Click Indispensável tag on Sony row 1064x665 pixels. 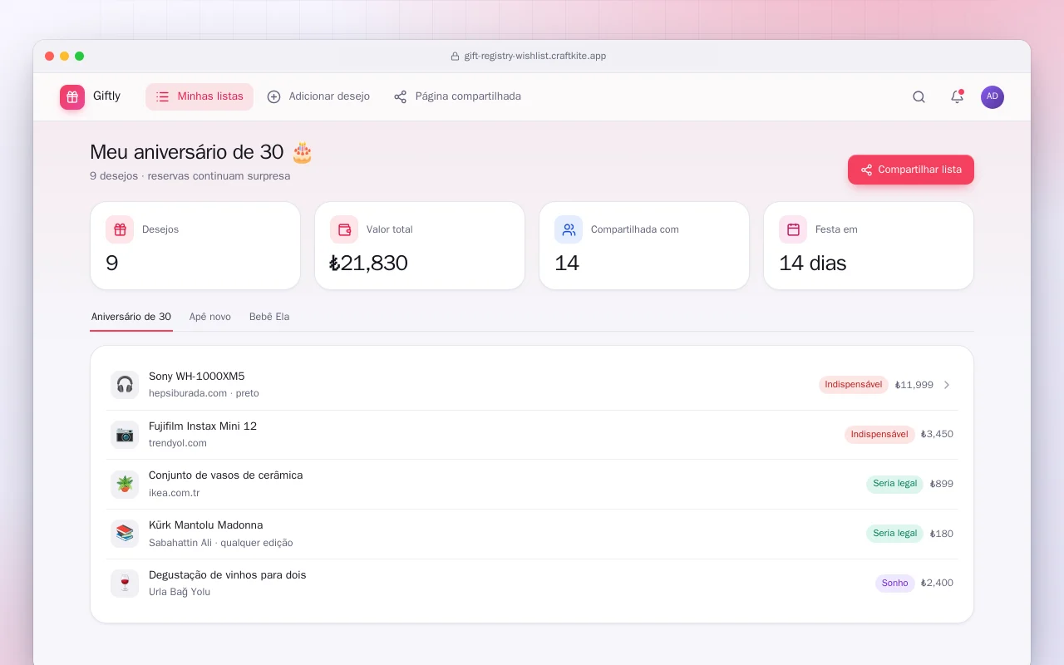click(x=854, y=385)
